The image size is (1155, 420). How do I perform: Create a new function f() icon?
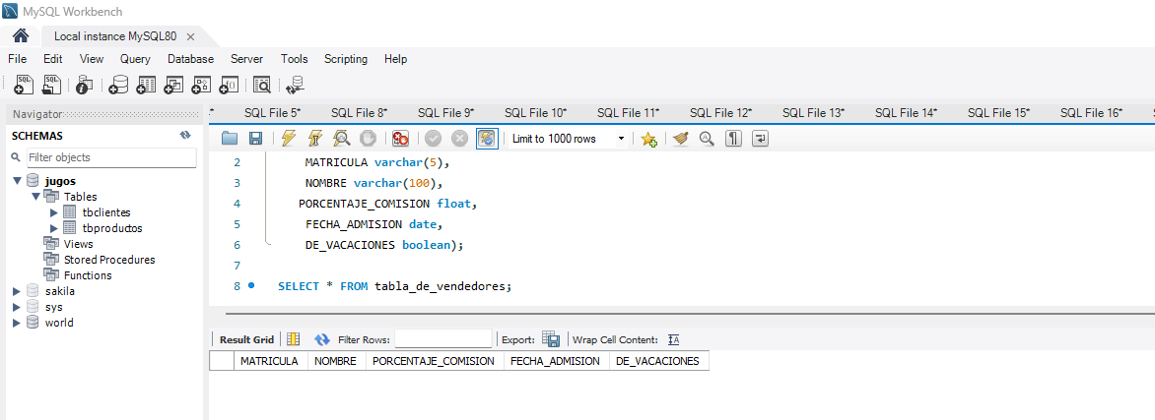[x=229, y=85]
